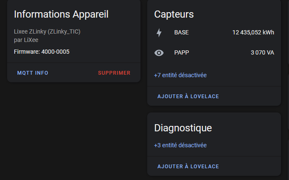The width and height of the screenshot is (289, 180).
Task: Add Capteurs card entities to Lovelace
Action: [x=188, y=97]
